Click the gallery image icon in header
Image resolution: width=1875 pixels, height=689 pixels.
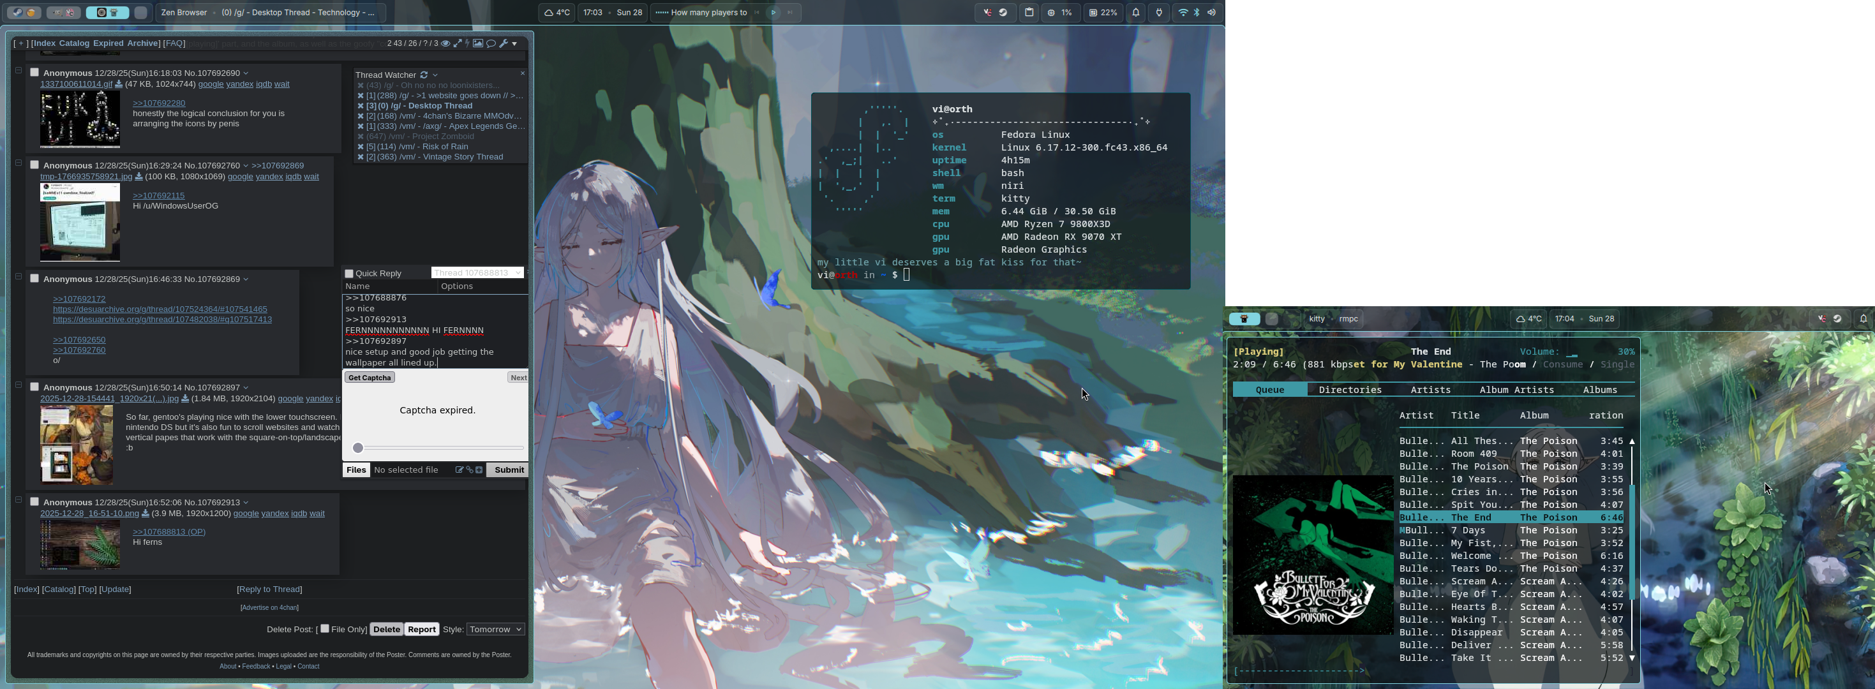pyautogui.click(x=478, y=43)
